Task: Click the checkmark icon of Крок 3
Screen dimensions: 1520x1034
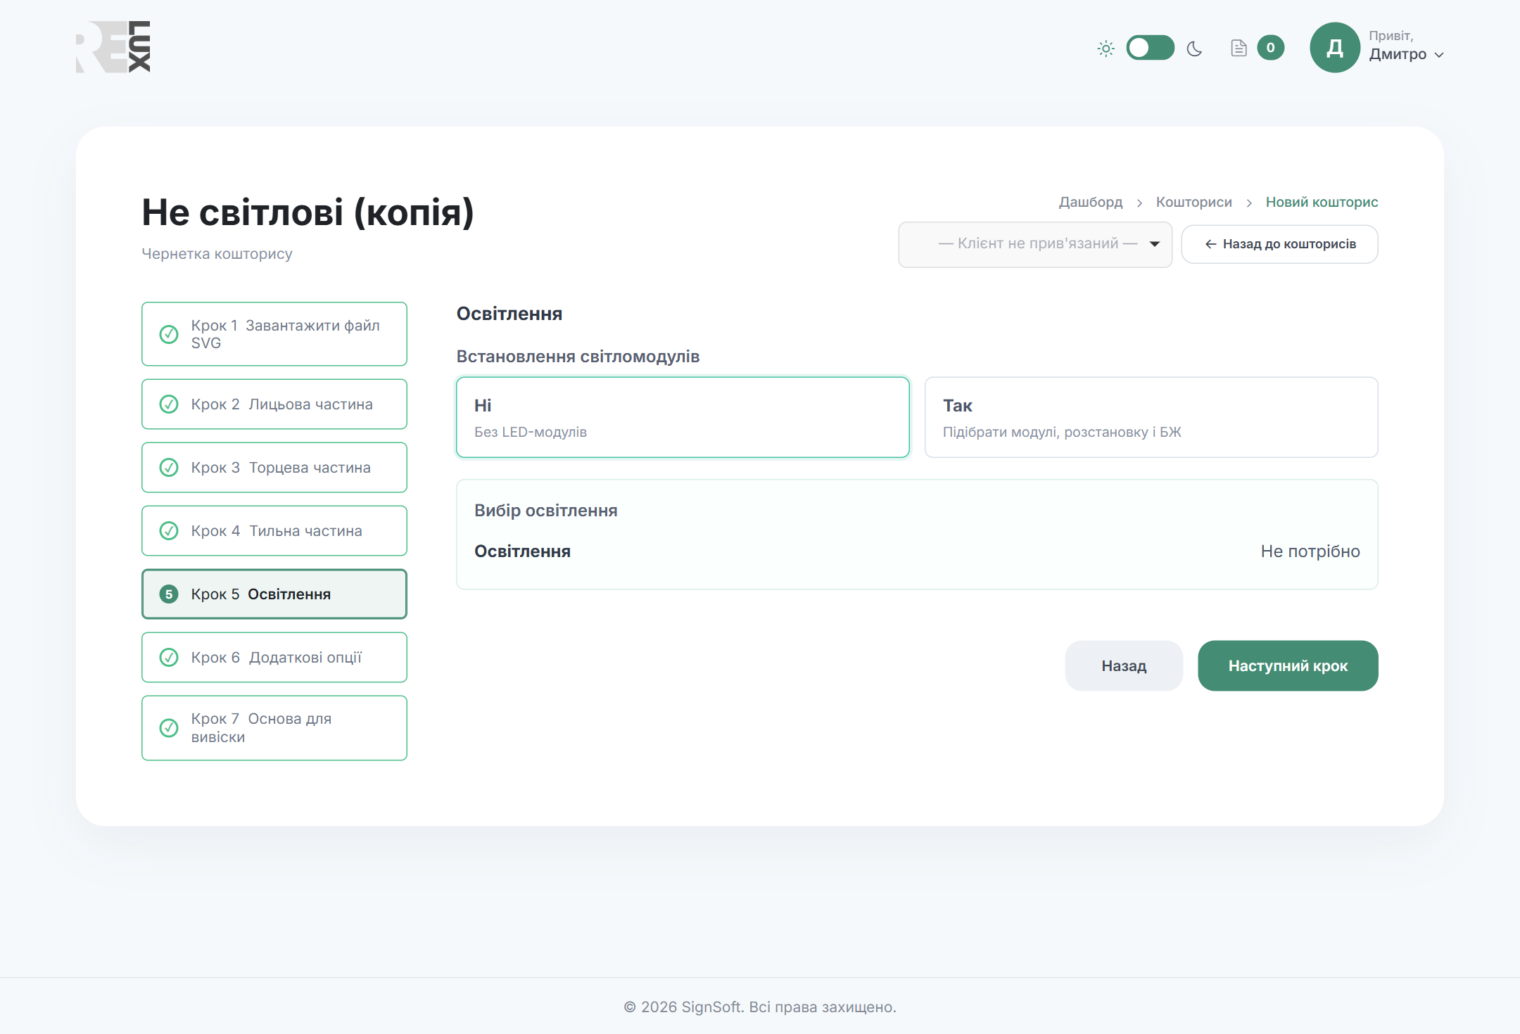Action: 169,467
